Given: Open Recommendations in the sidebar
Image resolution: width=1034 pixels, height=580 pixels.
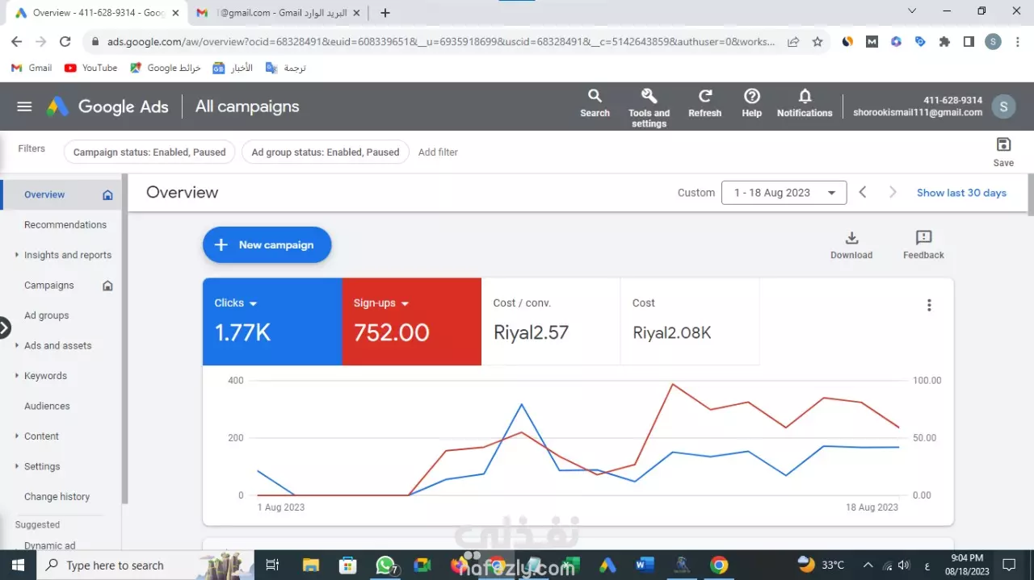Looking at the screenshot, I should (x=65, y=225).
